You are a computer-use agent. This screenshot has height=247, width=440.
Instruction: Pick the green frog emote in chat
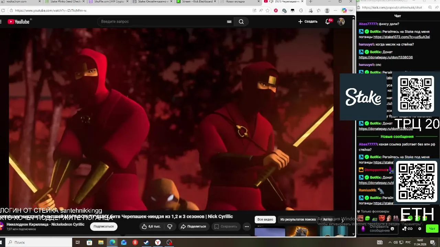tap(367, 218)
